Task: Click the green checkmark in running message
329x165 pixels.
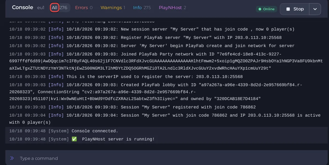Action: tap(74, 139)
